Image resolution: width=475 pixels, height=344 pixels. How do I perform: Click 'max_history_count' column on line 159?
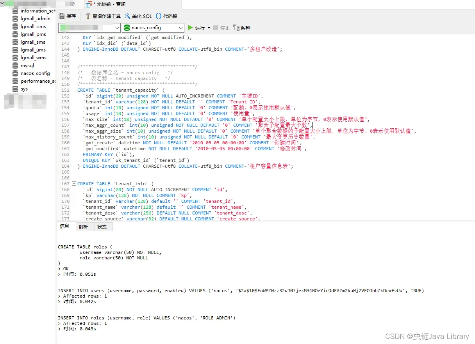click(x=109, y=137)
